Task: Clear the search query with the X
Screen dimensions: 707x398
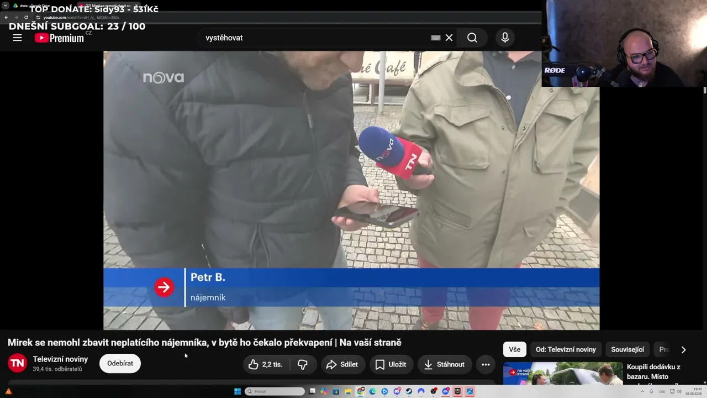Action: click(449, 38)
